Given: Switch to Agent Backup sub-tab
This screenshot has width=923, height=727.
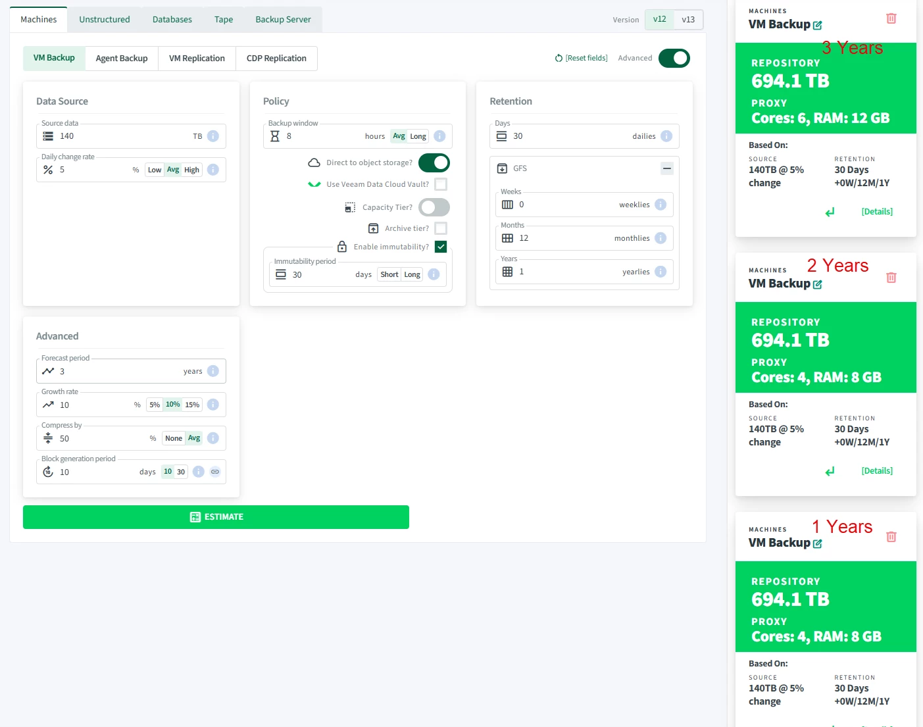Looking at the screenshot, I should [x=122, y=59].
